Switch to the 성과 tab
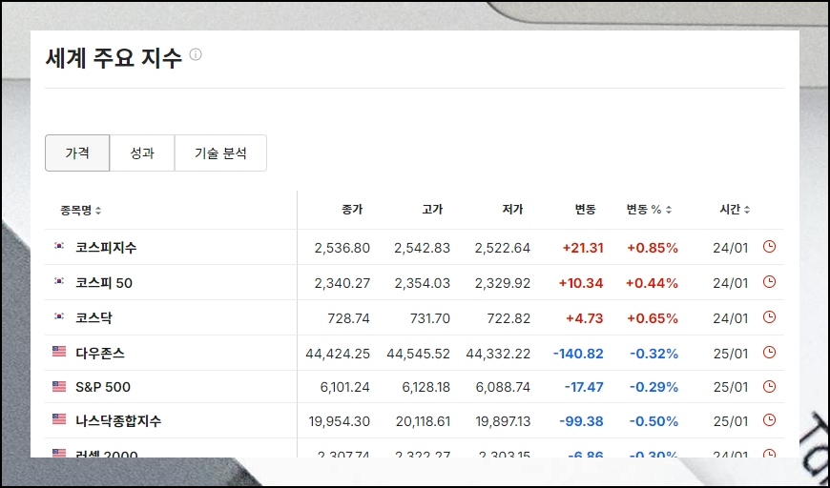Viewport: 830px width, 488px height. tap(142, 152)
